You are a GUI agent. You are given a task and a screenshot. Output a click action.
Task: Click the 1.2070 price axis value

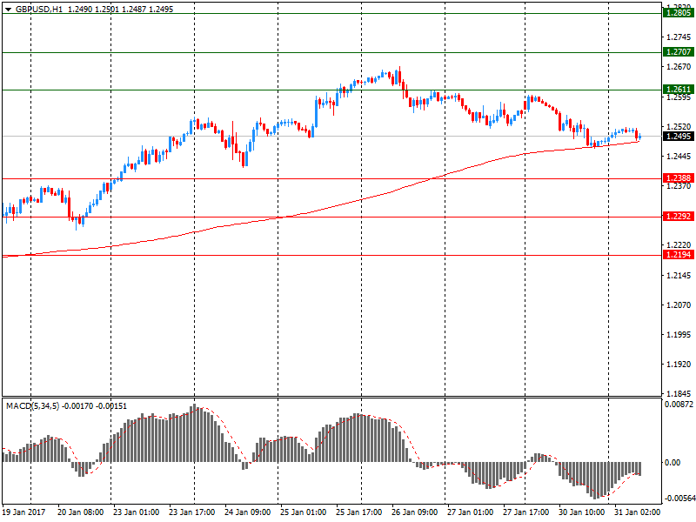679,305
